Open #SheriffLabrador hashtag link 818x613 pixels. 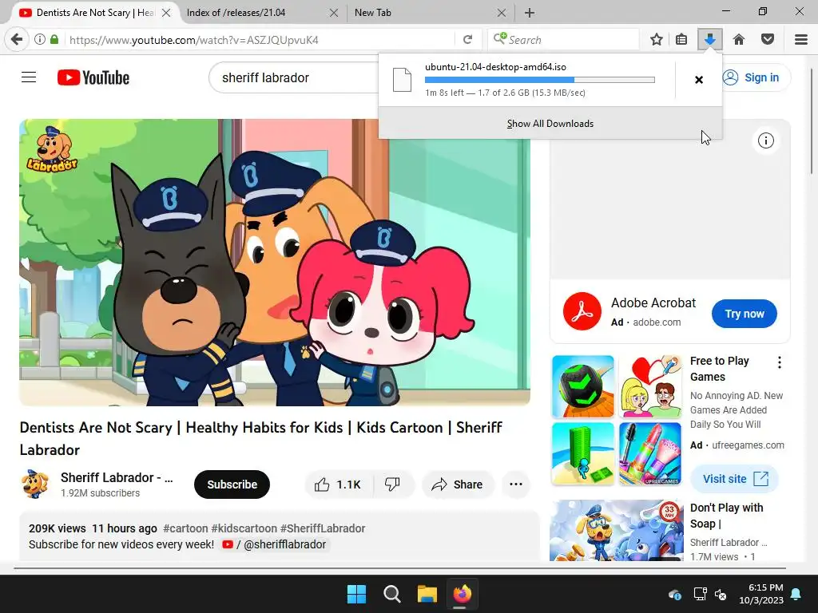click(x=323, y=528)
